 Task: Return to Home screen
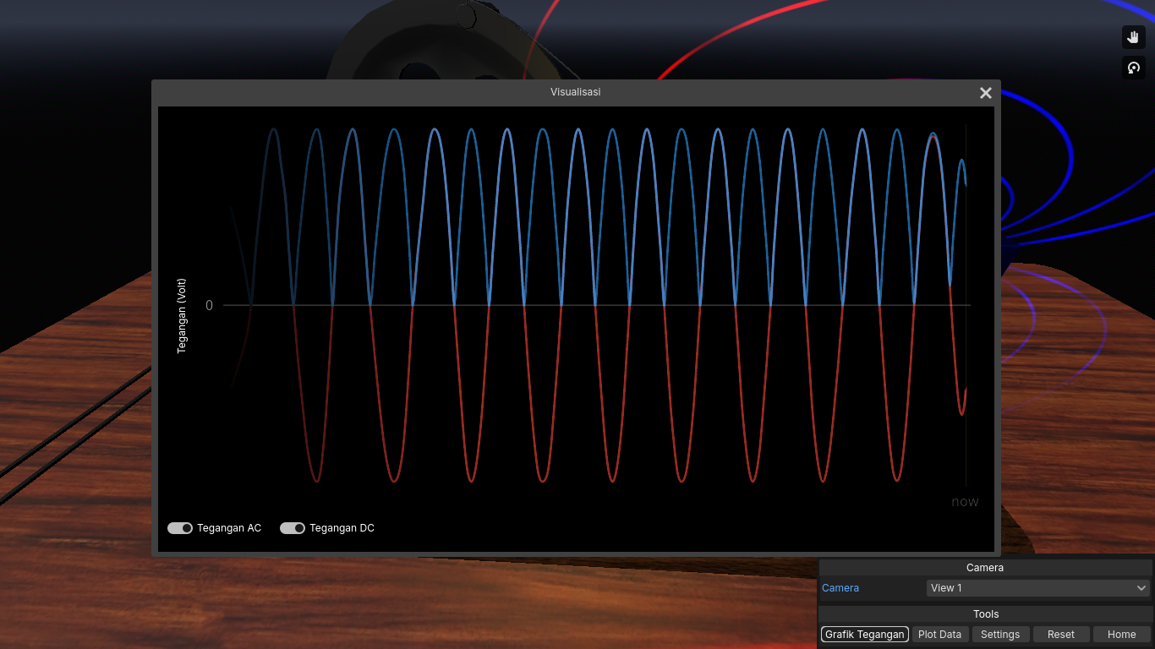pyautogui.click(x=1121, y=635)
